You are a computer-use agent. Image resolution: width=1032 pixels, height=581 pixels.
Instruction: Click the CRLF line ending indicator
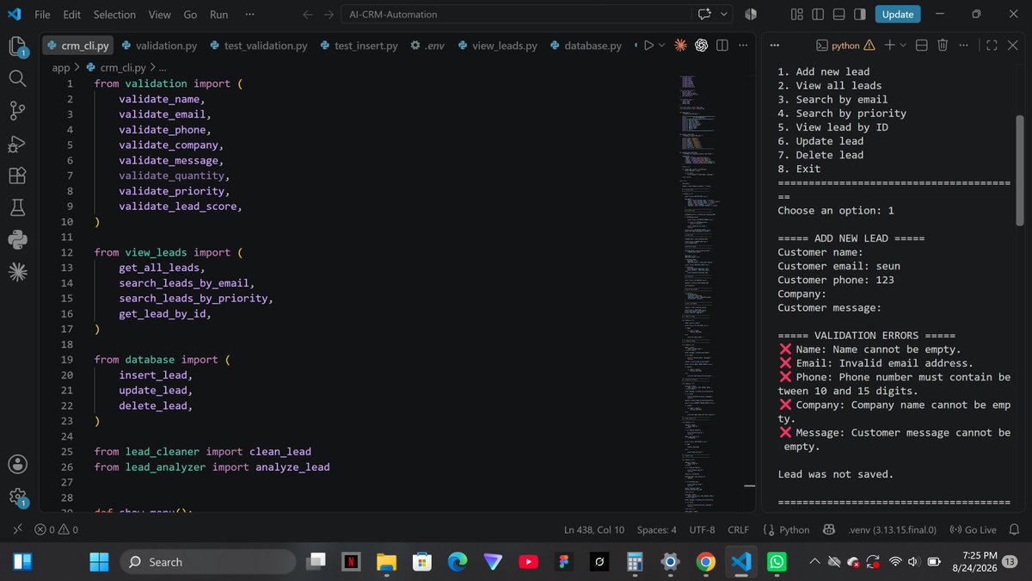[x=739, y=530]
